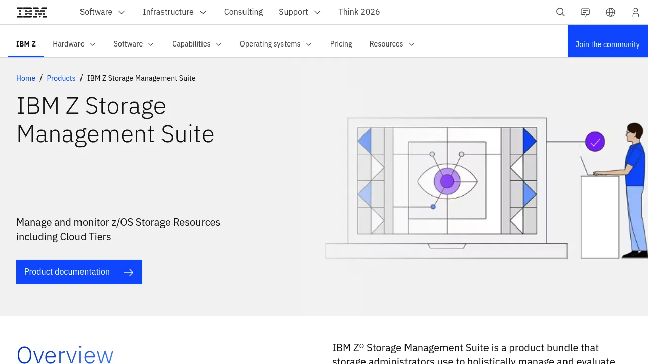Viewport: 648px width, 364px height.
Task: Select the IBM Z tab
Action: click(x=26, y=44)
